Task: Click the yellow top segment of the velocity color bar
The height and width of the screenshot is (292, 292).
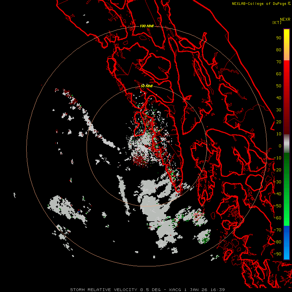Action: click(286, 45)
